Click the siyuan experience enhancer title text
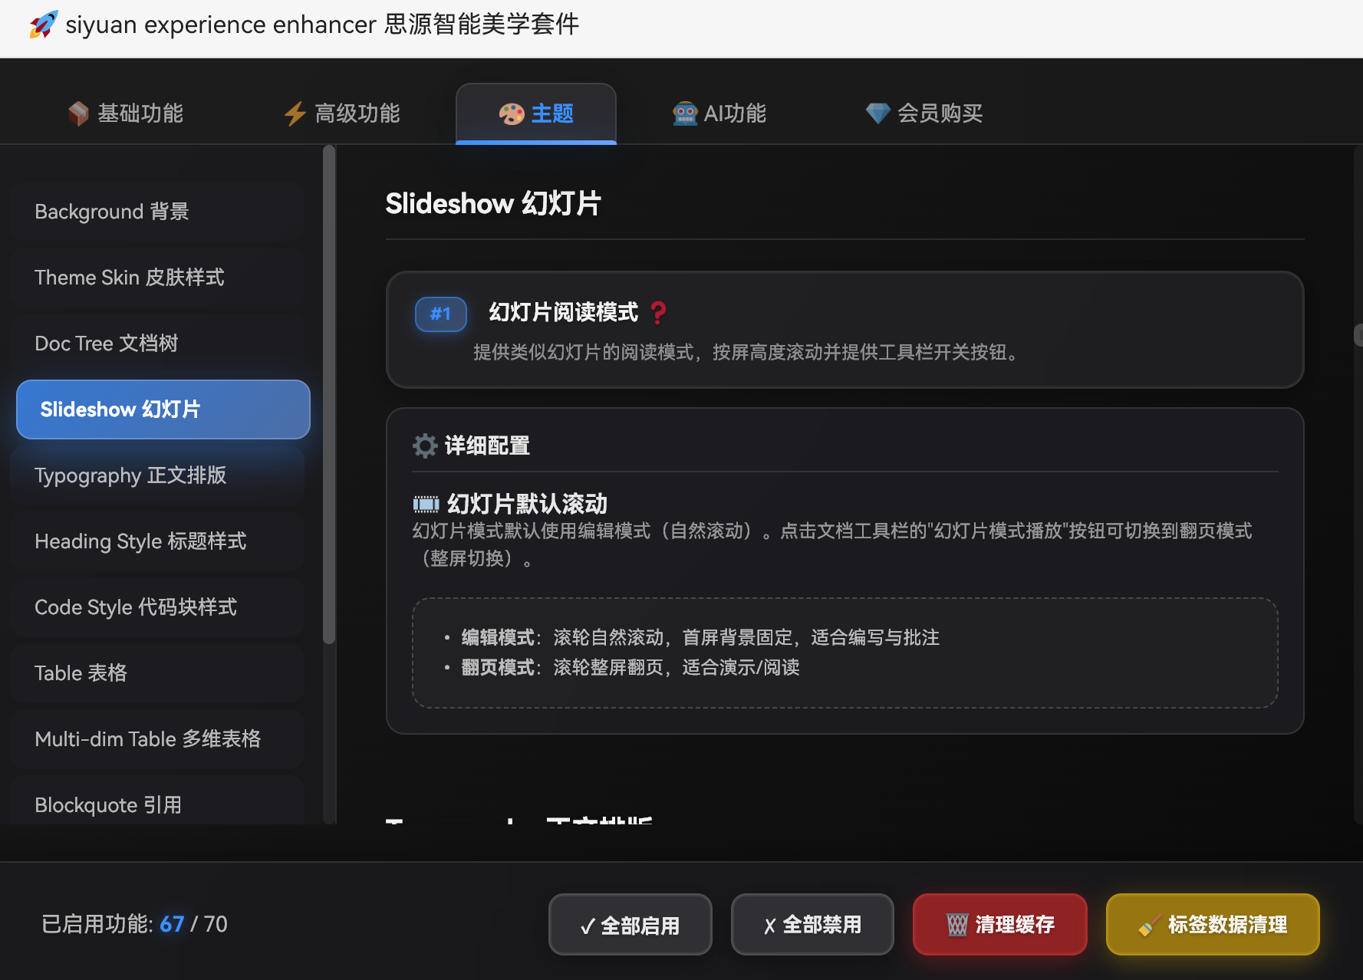The height and width of the screenshot is (980, 1363). coord(322,25)
